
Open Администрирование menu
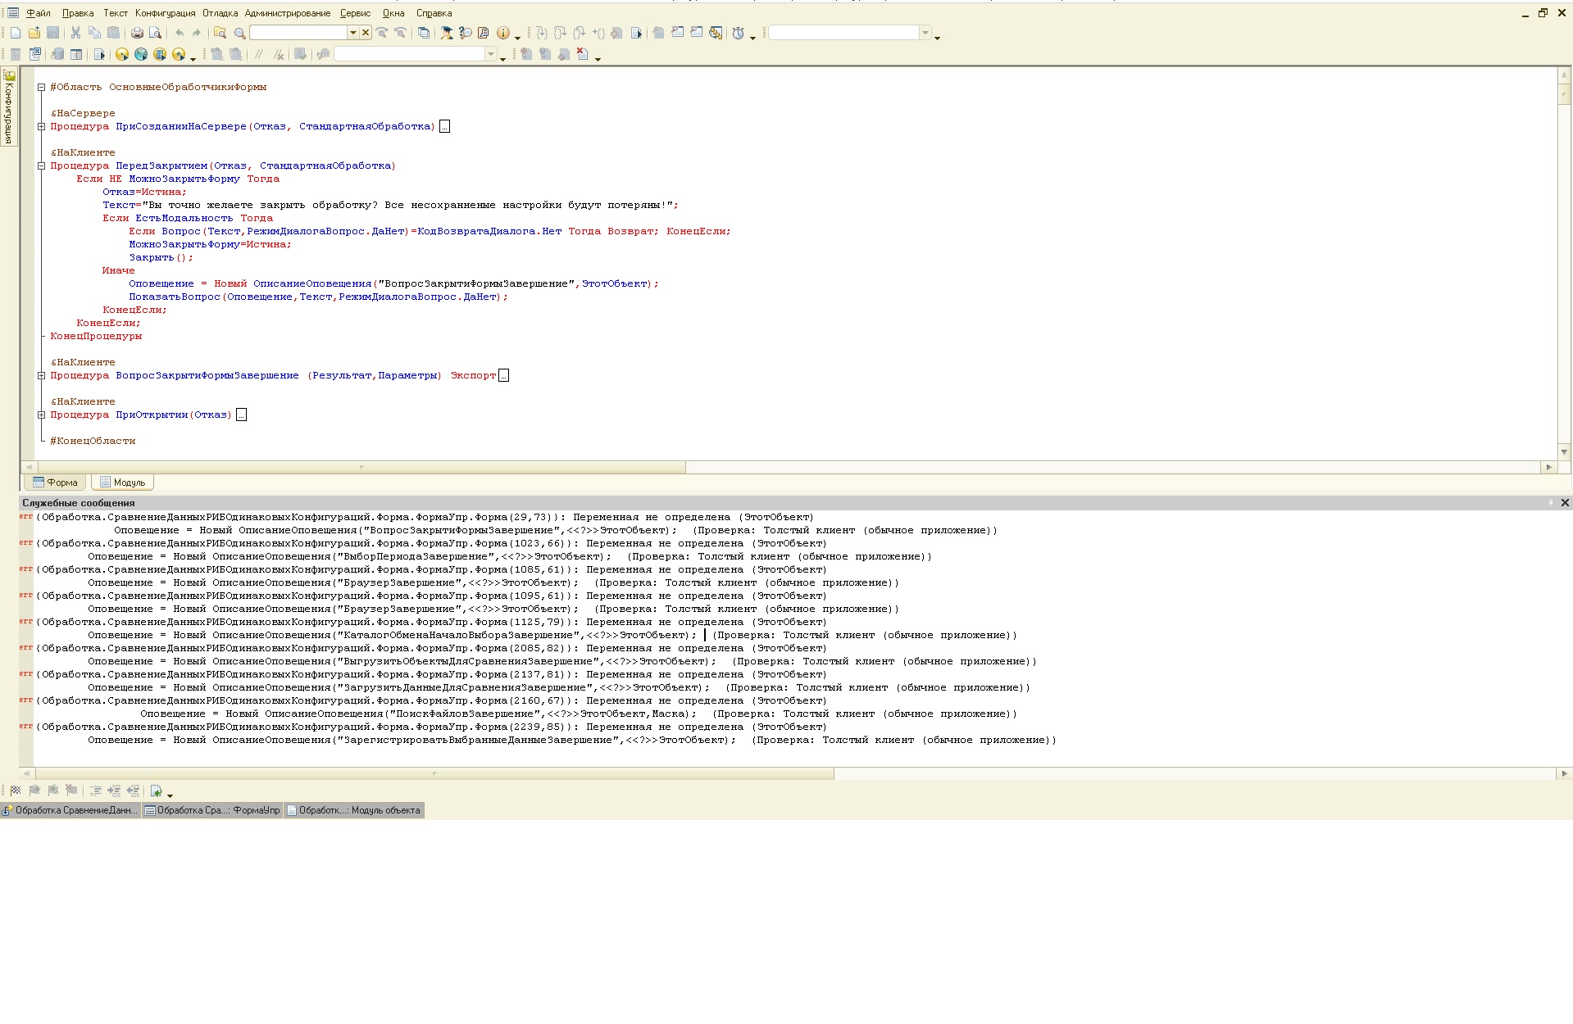[x=288, y=13]
